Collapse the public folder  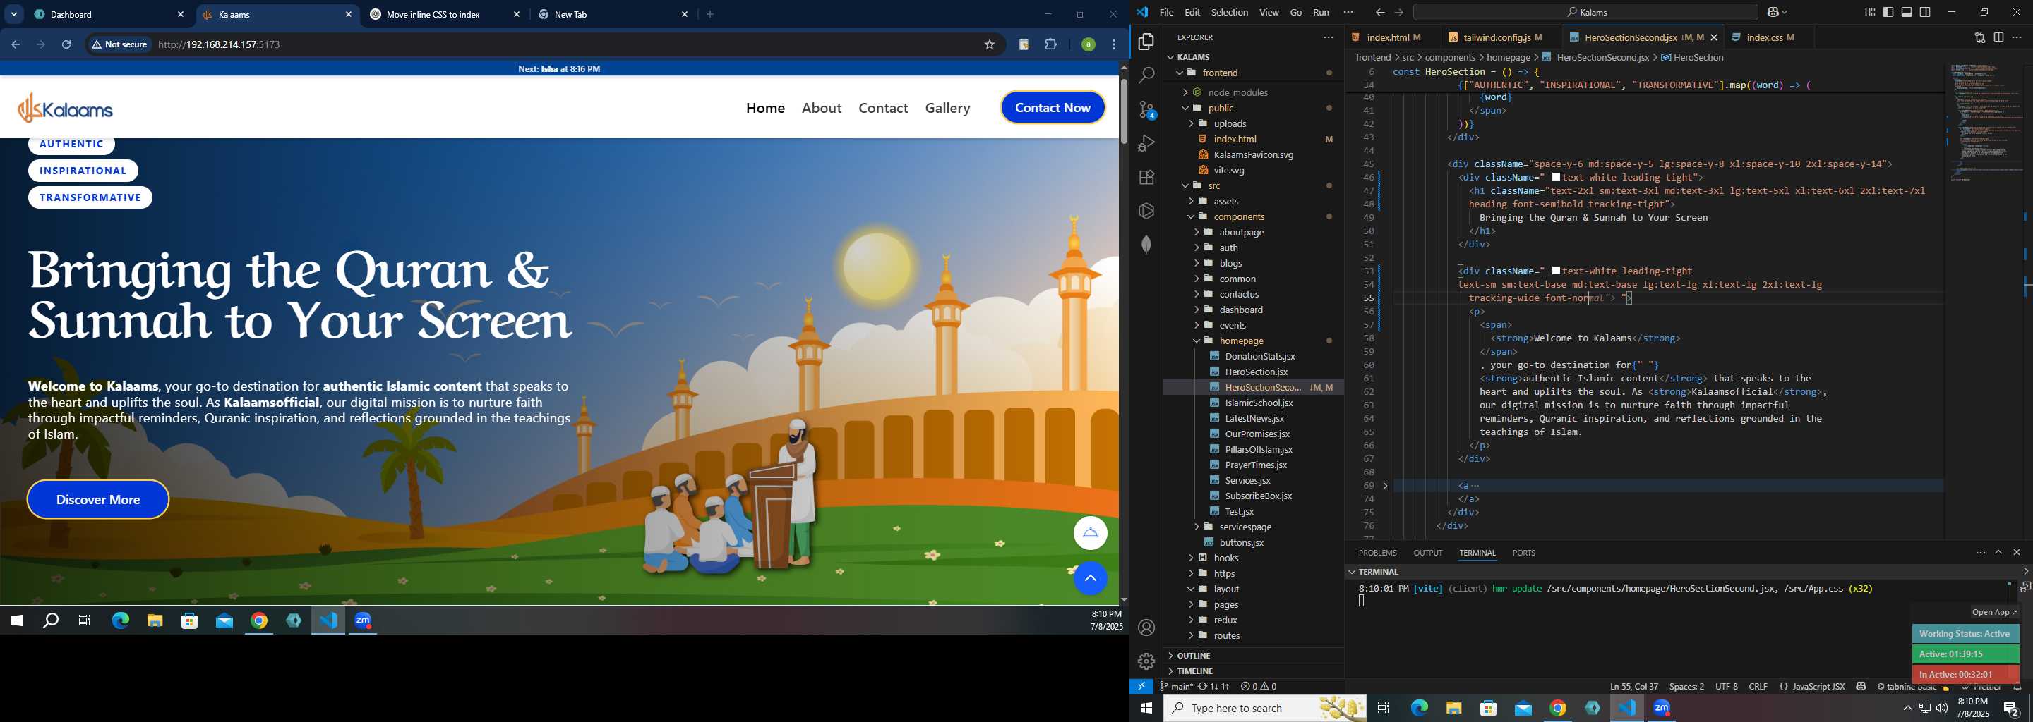[x=1220, y=108]
